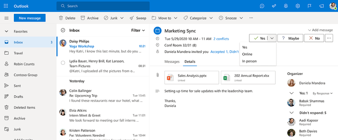Switch to the Messages tab
This screenshot has width=338, height=140.
click(x=172, y=62)
